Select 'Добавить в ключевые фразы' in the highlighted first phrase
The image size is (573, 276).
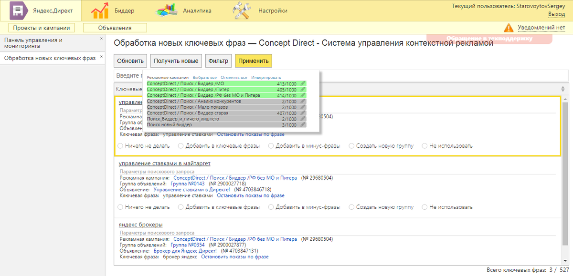click(x=181, y=146)
